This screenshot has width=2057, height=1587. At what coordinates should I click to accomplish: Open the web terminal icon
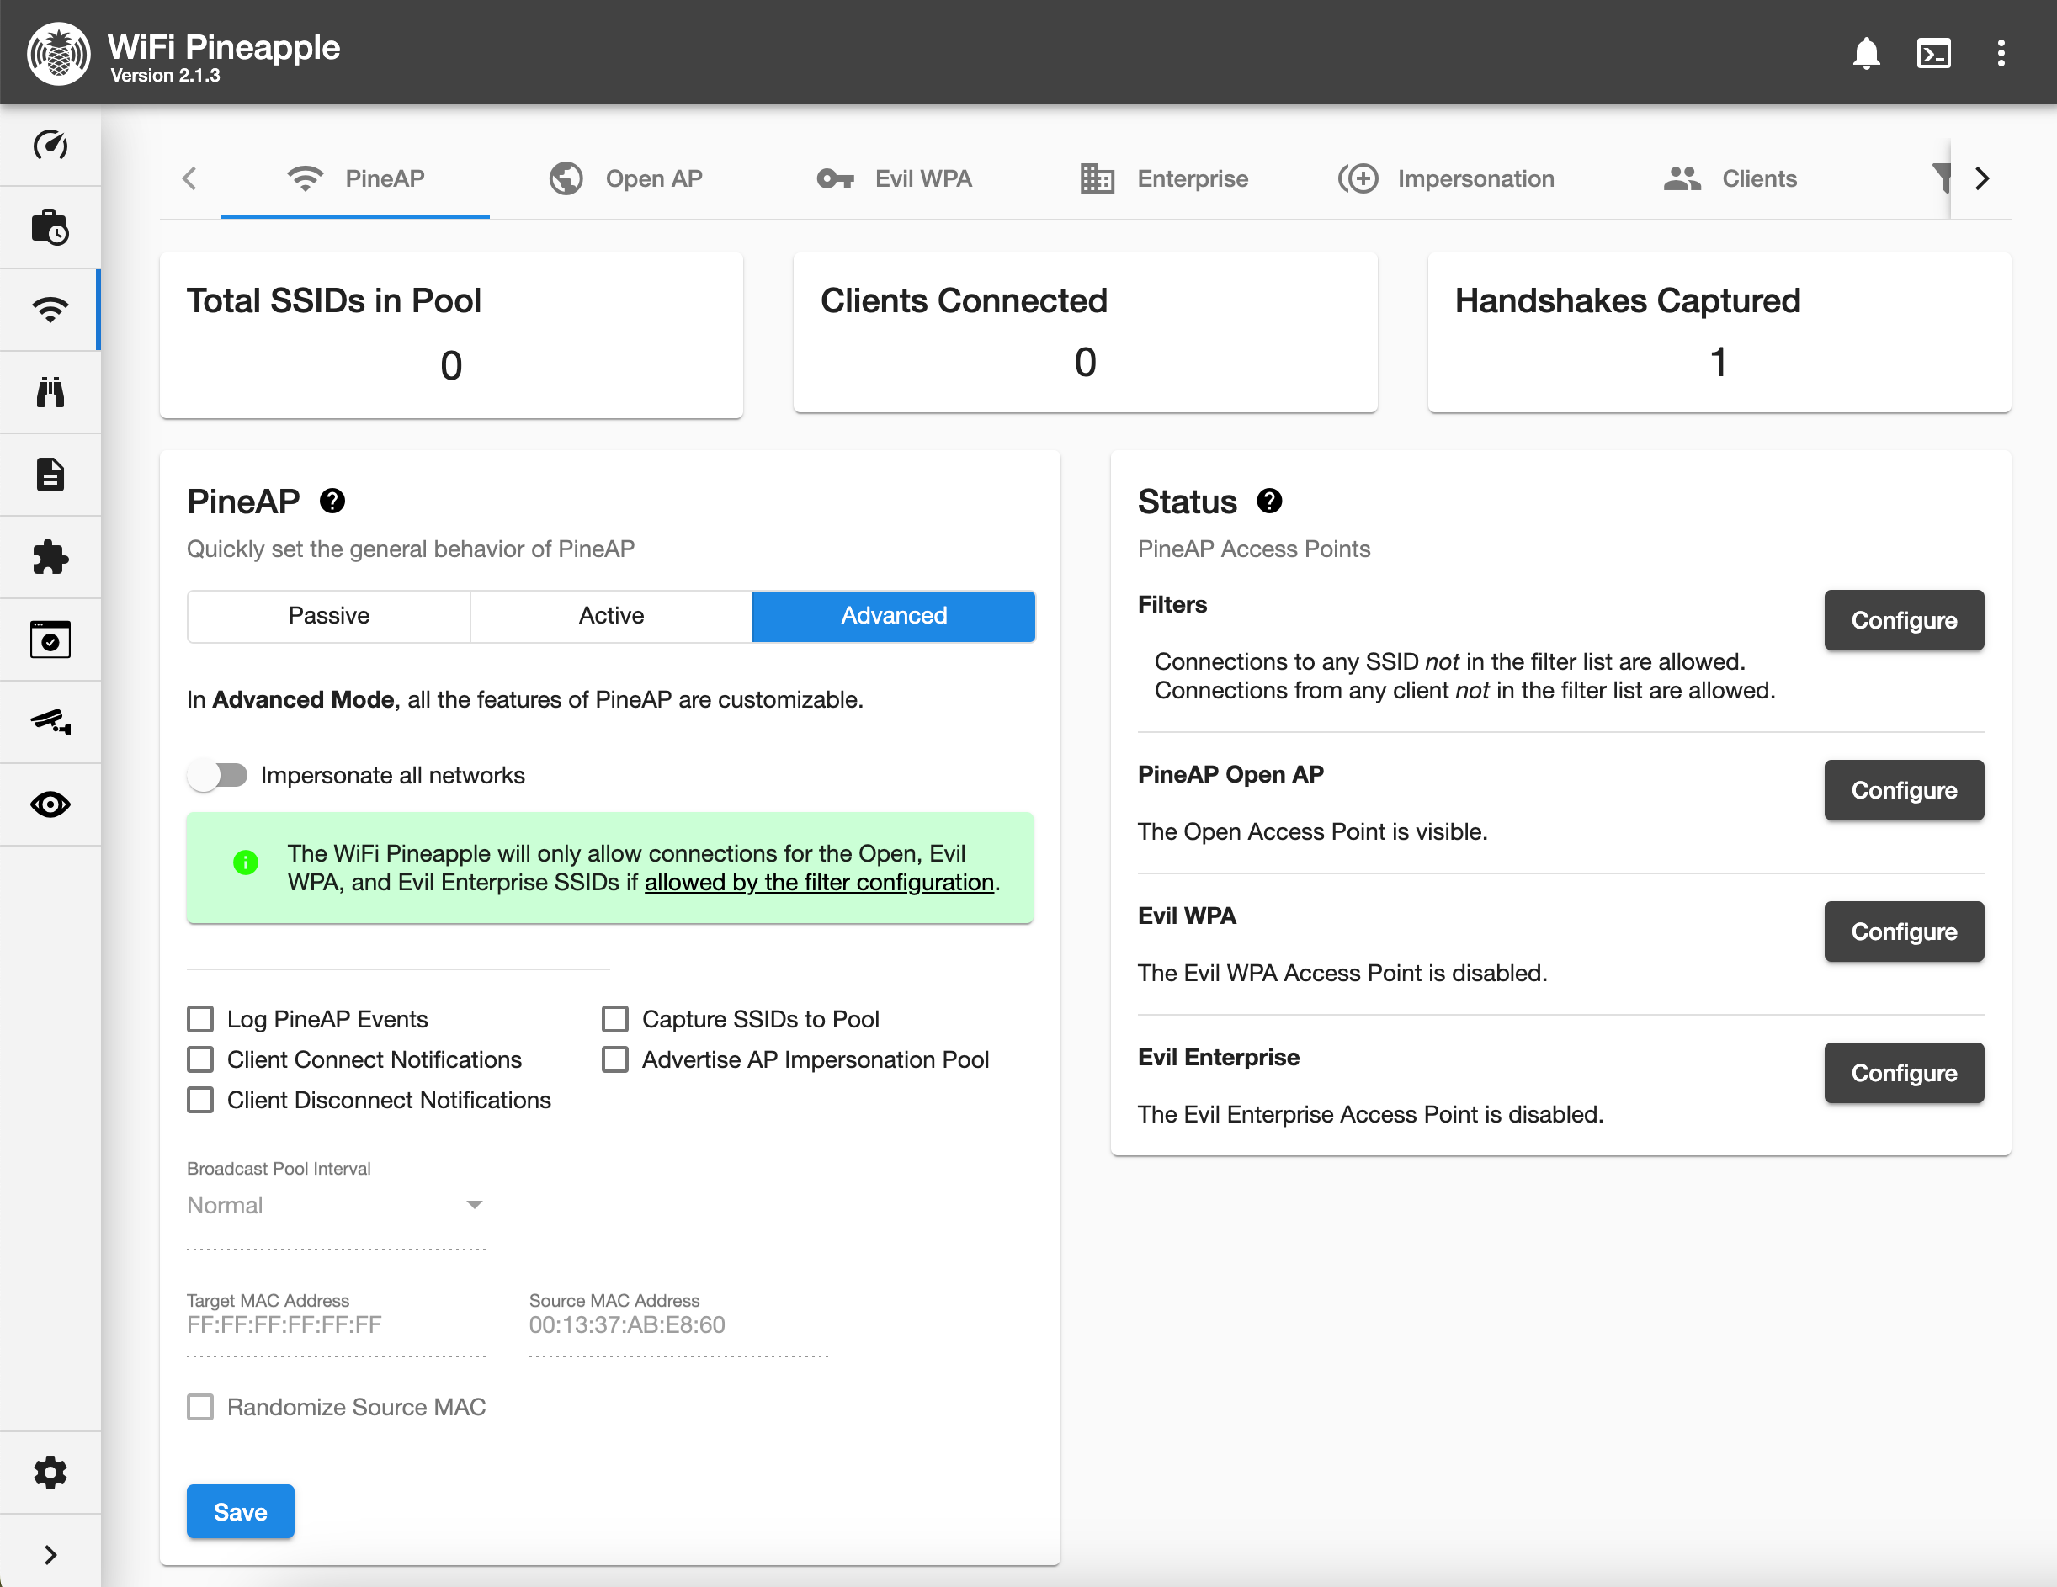tap(1932, 53)
